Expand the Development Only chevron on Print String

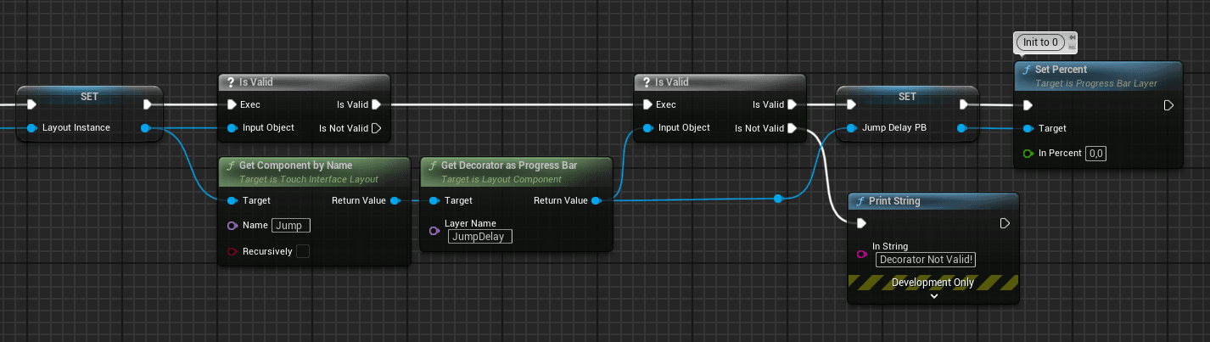(x=933, y=296)
